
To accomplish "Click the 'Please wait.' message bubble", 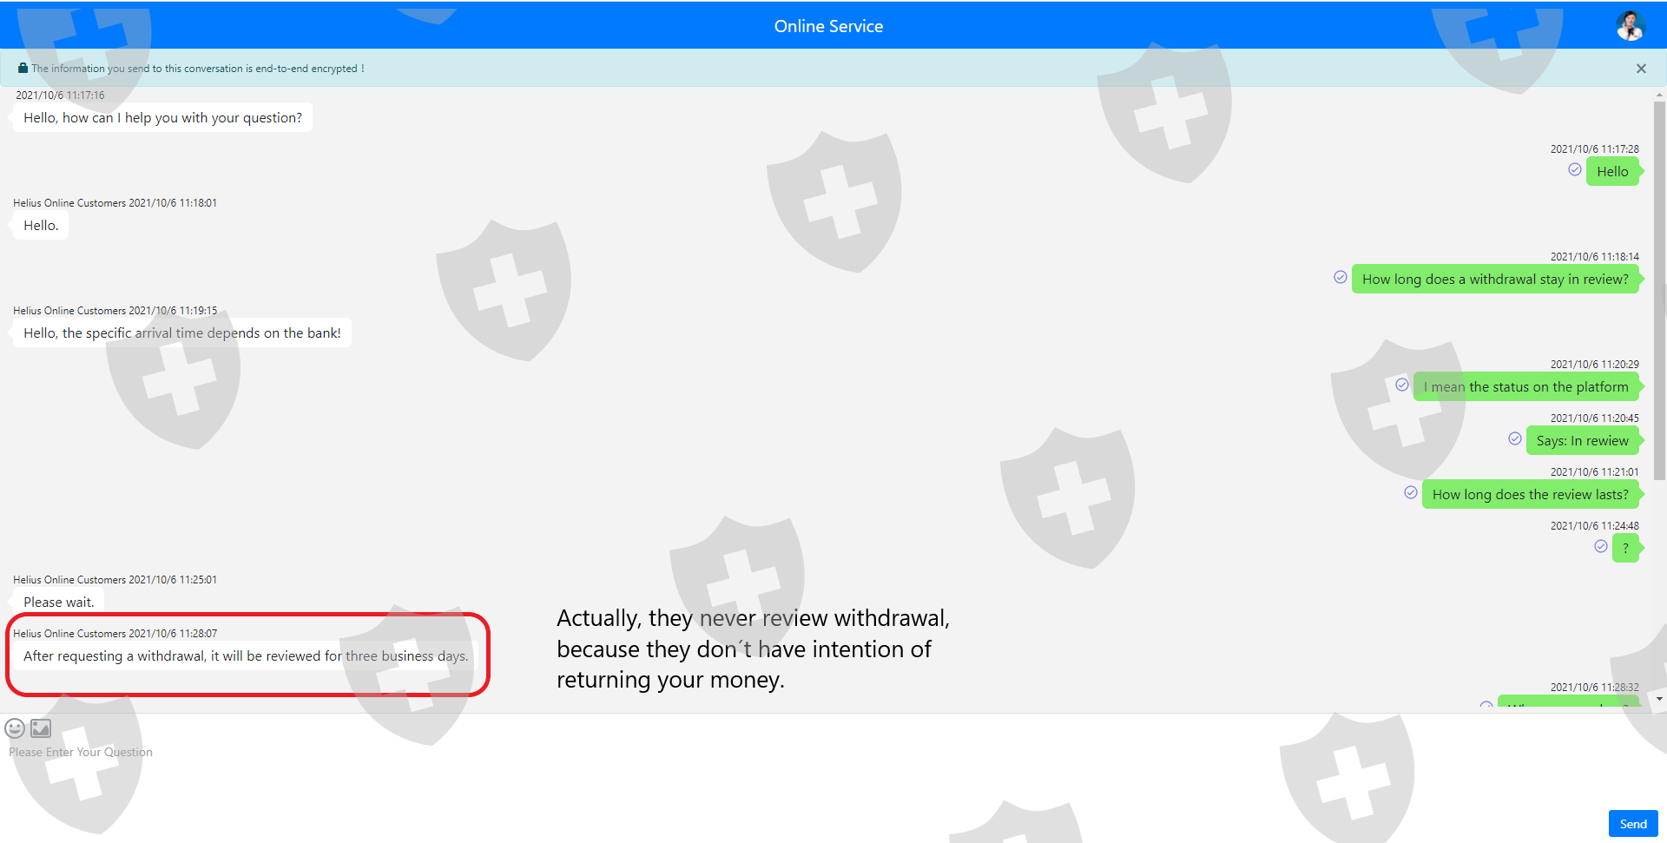I will 58,602.
